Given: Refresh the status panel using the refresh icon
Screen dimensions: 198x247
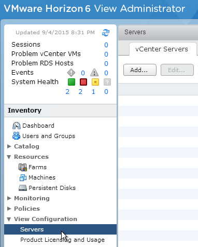Looking at the screenshot, I should click(x=106, y=33).
